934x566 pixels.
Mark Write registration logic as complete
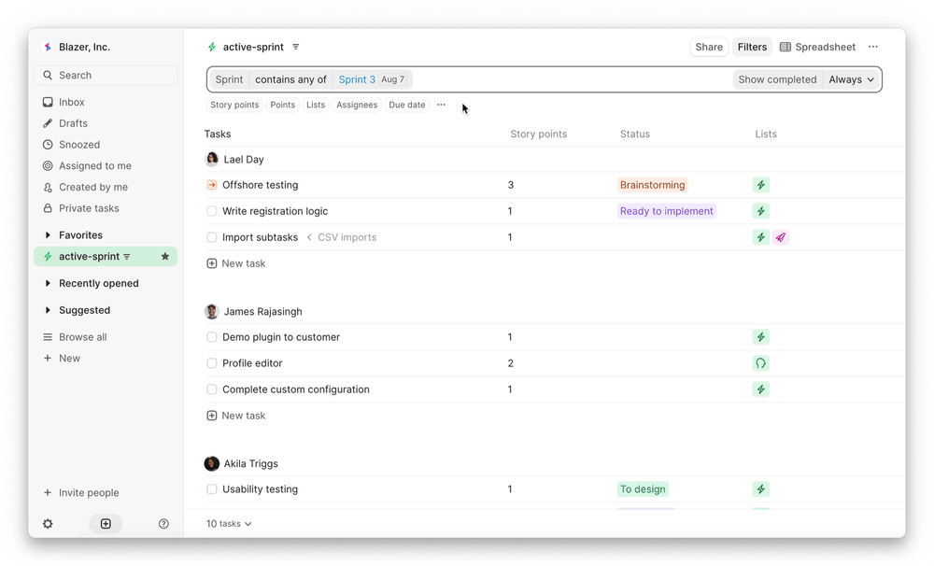(211, 211)
